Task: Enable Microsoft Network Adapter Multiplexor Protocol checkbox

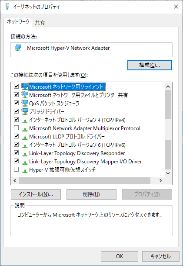Action: tap(16, 128)
